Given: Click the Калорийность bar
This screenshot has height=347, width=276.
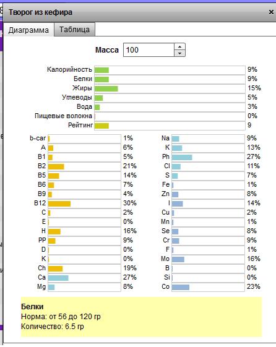Looking at the screenshot, I should [170, 70].
